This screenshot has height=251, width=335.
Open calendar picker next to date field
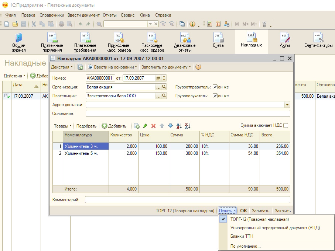158,78
